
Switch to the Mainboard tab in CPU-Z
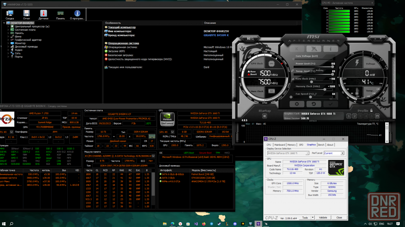280,145
